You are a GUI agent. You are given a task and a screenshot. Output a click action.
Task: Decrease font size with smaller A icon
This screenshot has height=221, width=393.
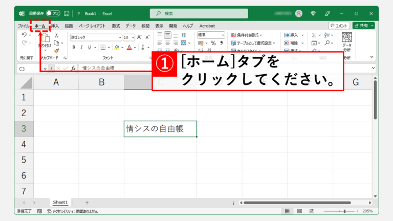(x=148, y=37)
